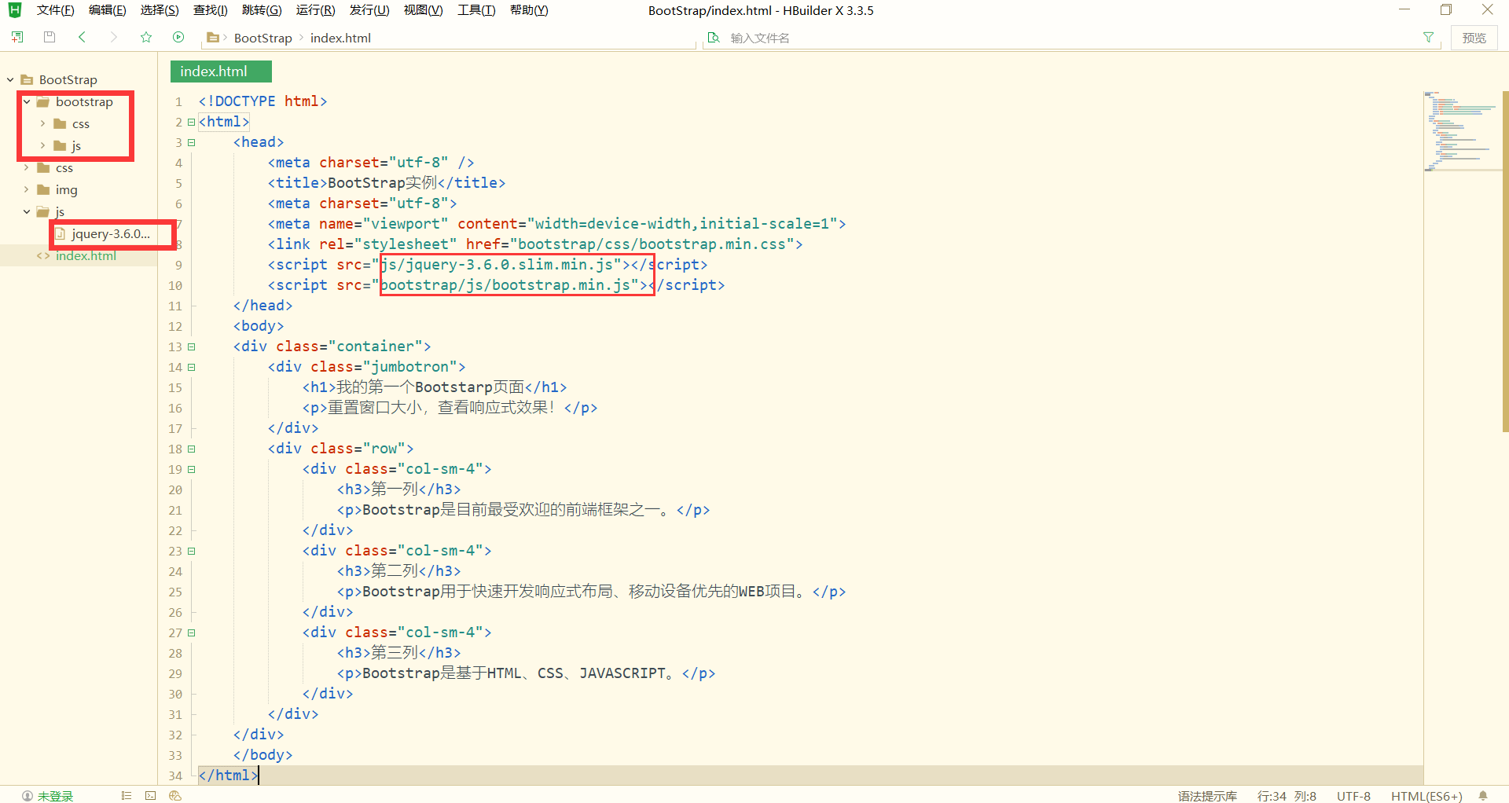Open notifications bell icon

pos(1483,796)
